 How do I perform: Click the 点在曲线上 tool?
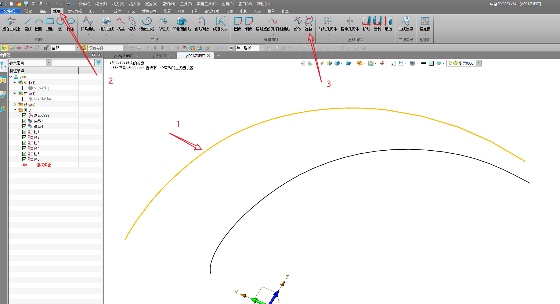tap(11, 24)
